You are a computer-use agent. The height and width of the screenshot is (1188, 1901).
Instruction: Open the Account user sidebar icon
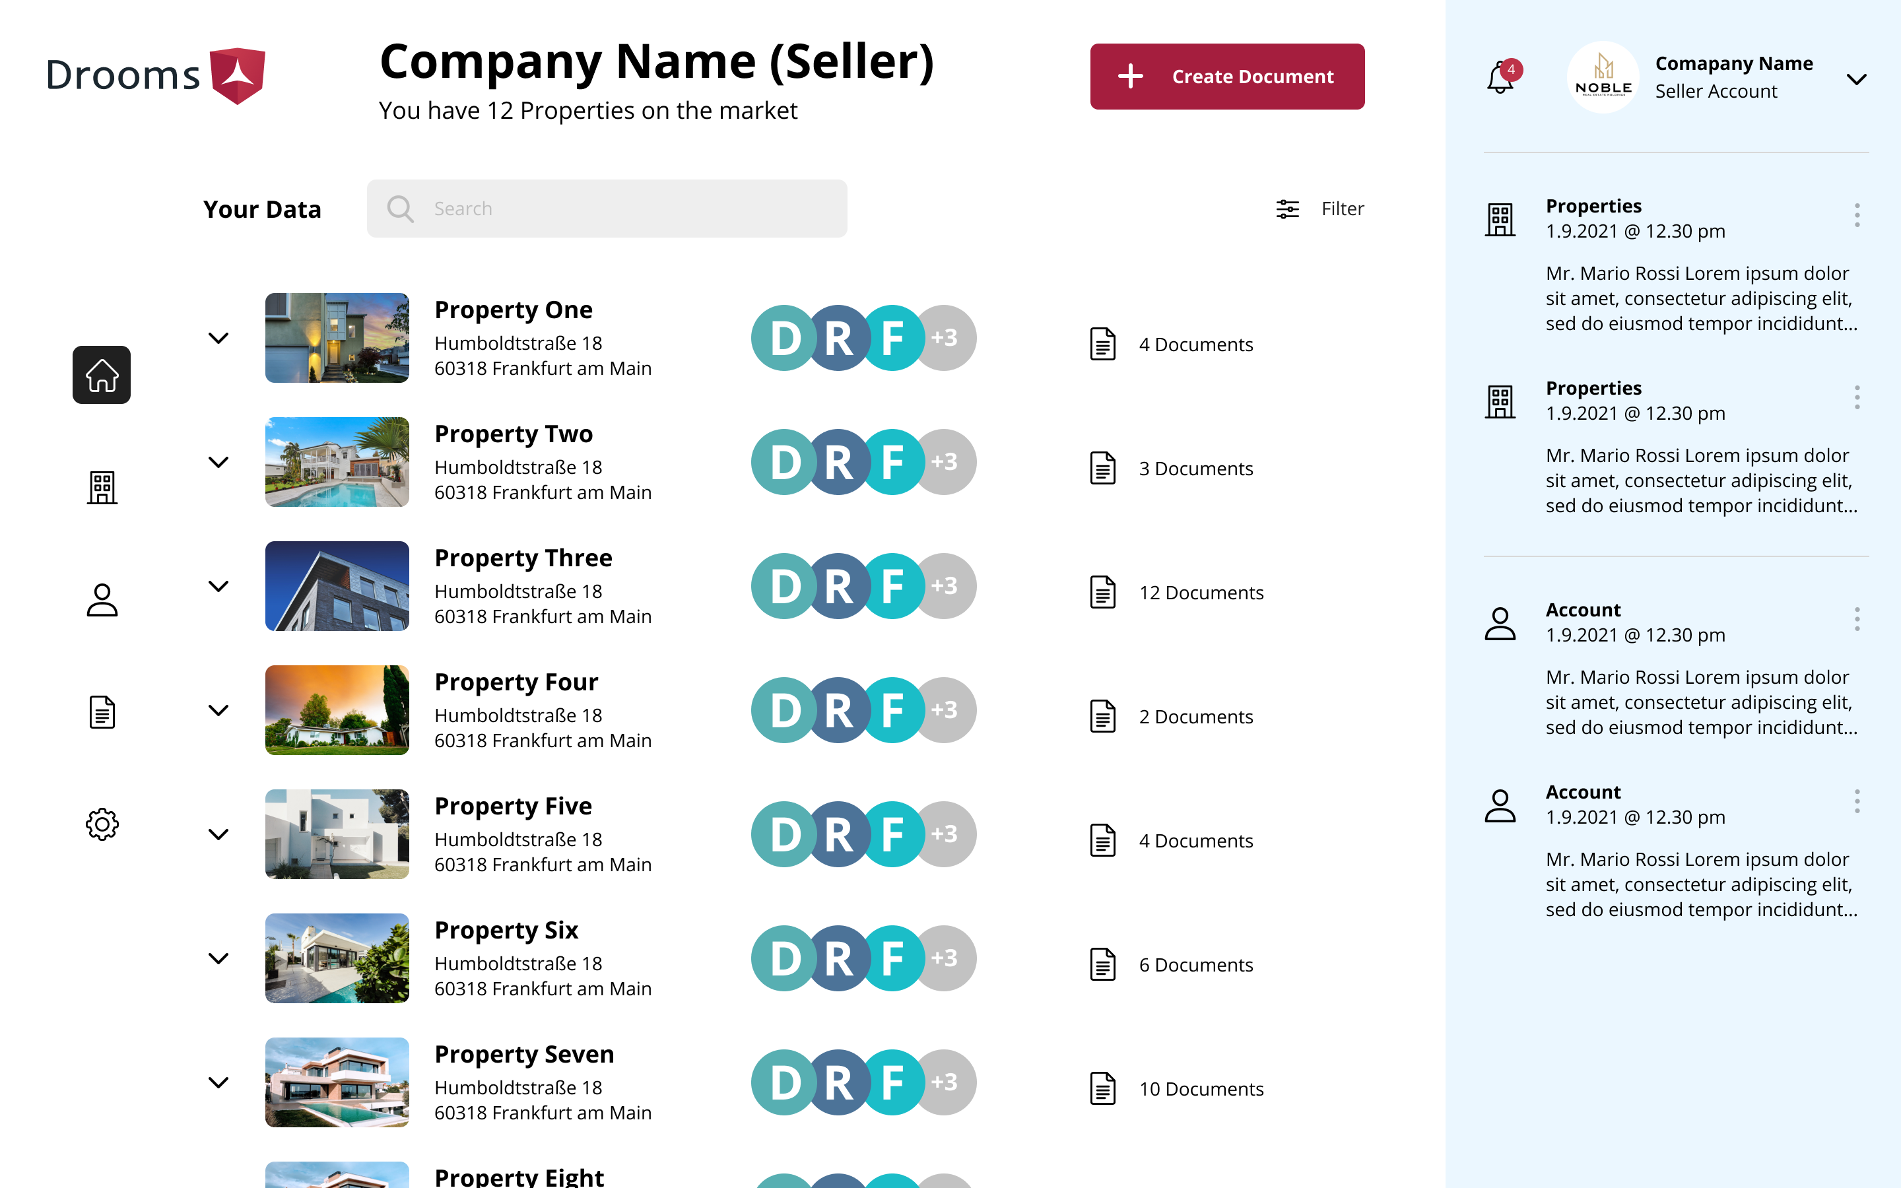tap(102, 599)
